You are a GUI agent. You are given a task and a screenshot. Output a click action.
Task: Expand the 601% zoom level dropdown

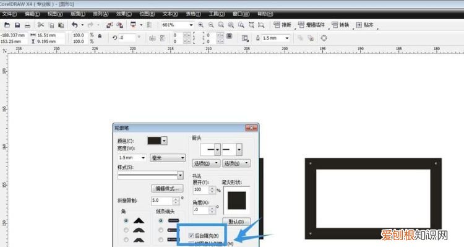191,25
